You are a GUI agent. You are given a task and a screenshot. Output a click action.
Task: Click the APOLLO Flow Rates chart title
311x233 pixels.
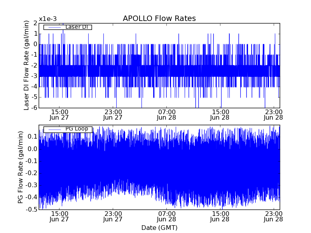pos(159,18)
